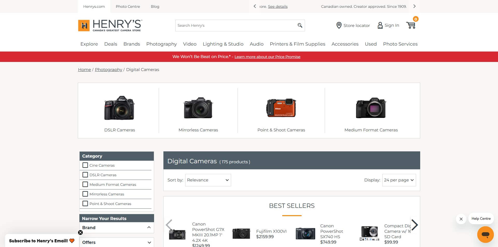498x247 pixels.
Task: Open the Explore menu
Action: 89,44
